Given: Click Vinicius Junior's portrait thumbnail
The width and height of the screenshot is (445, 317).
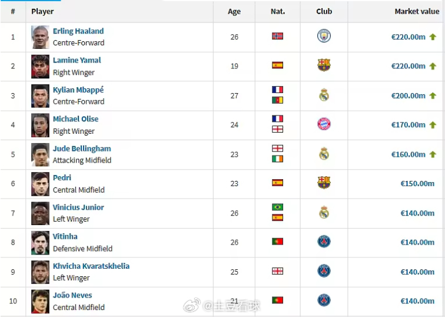Looking at the screenshot, I should tap(40, 213).
